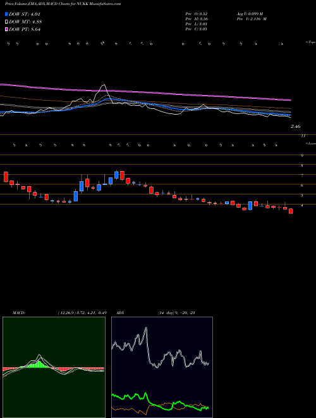Screen dimensions: 316x418
Task: Click the price axis label 11
Action: (x=303, y=136)
